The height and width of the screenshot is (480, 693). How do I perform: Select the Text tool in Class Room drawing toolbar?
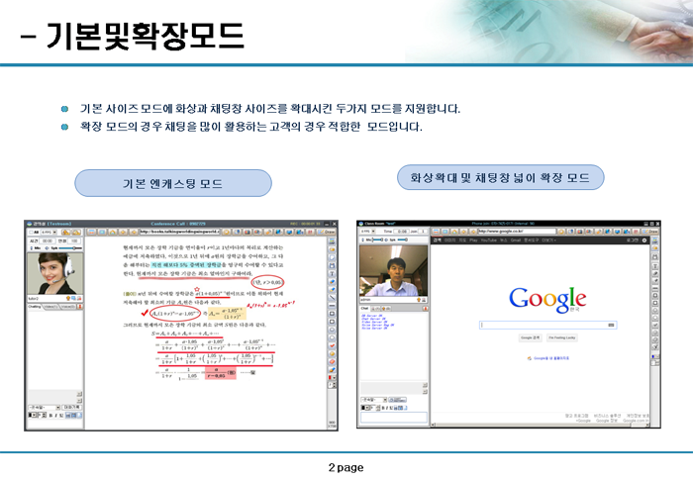tap(654, 266)
